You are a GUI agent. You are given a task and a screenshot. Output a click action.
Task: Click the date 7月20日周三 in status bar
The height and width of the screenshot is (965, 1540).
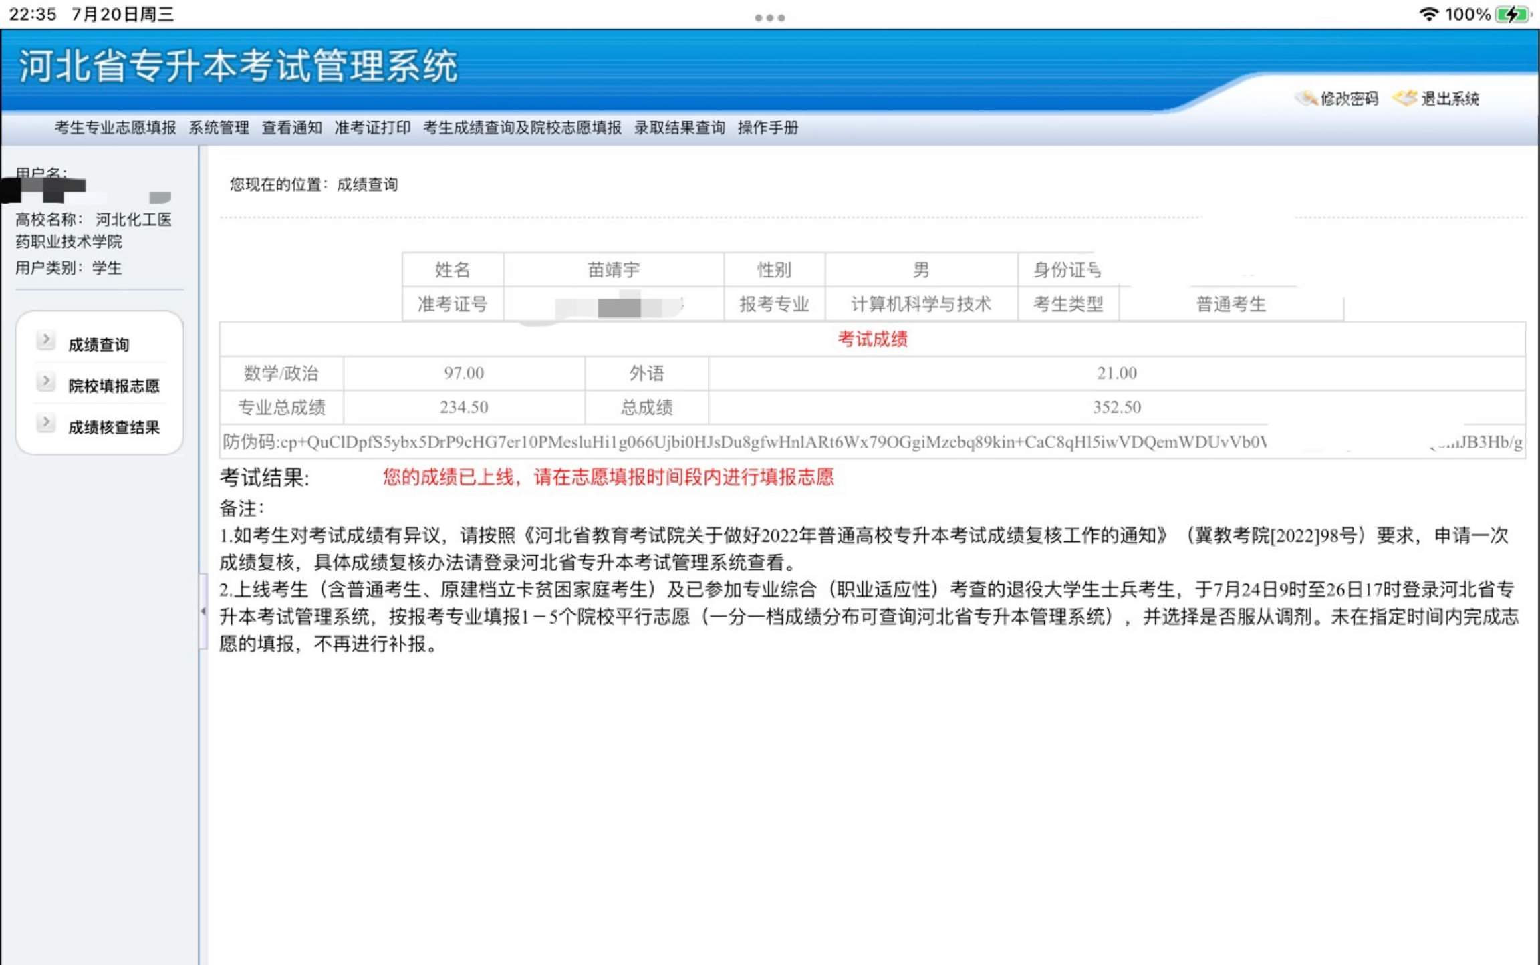pos(122,15)
